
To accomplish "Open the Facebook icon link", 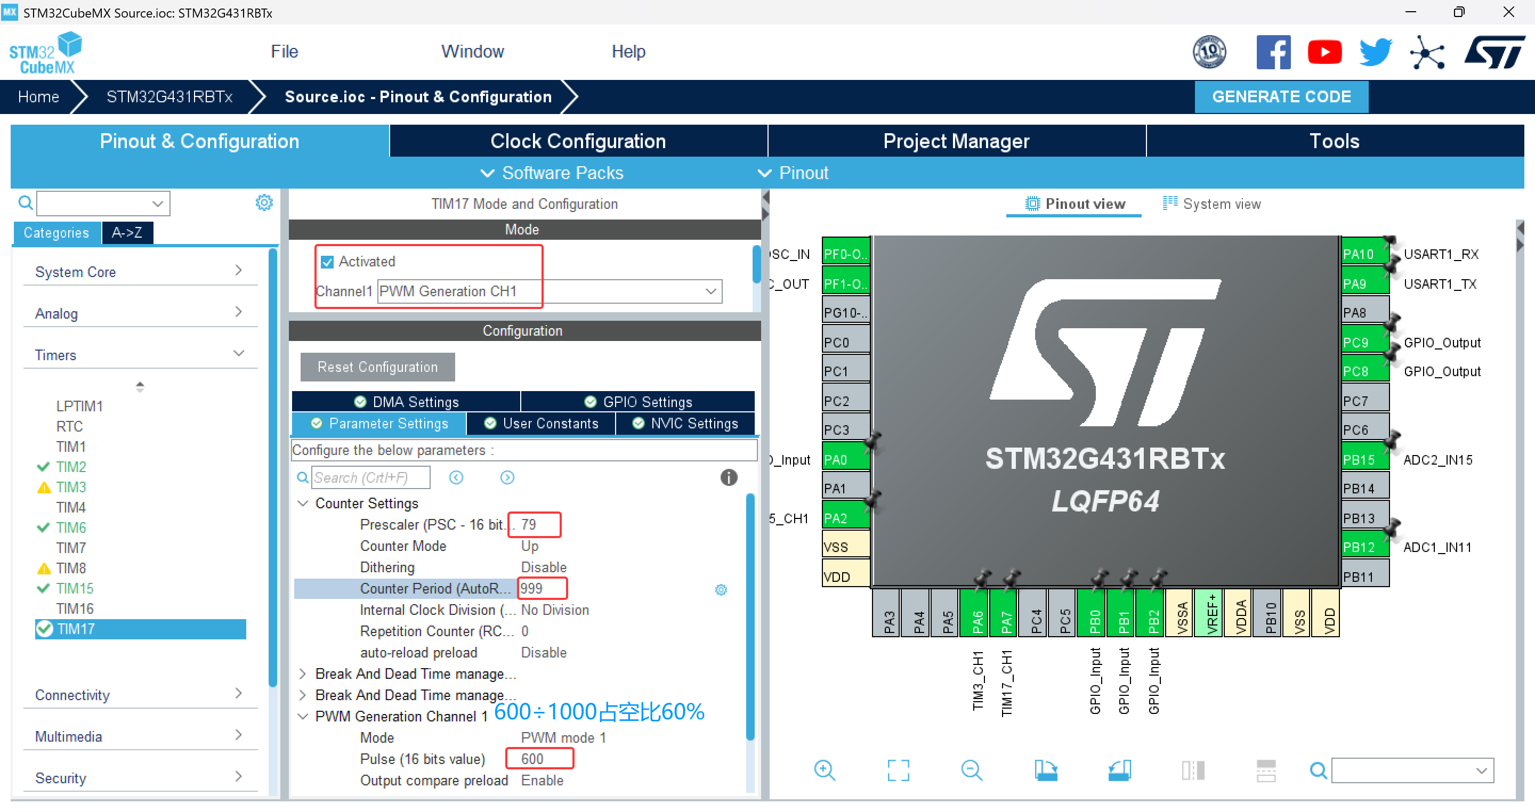I will tap(1273, 52).
